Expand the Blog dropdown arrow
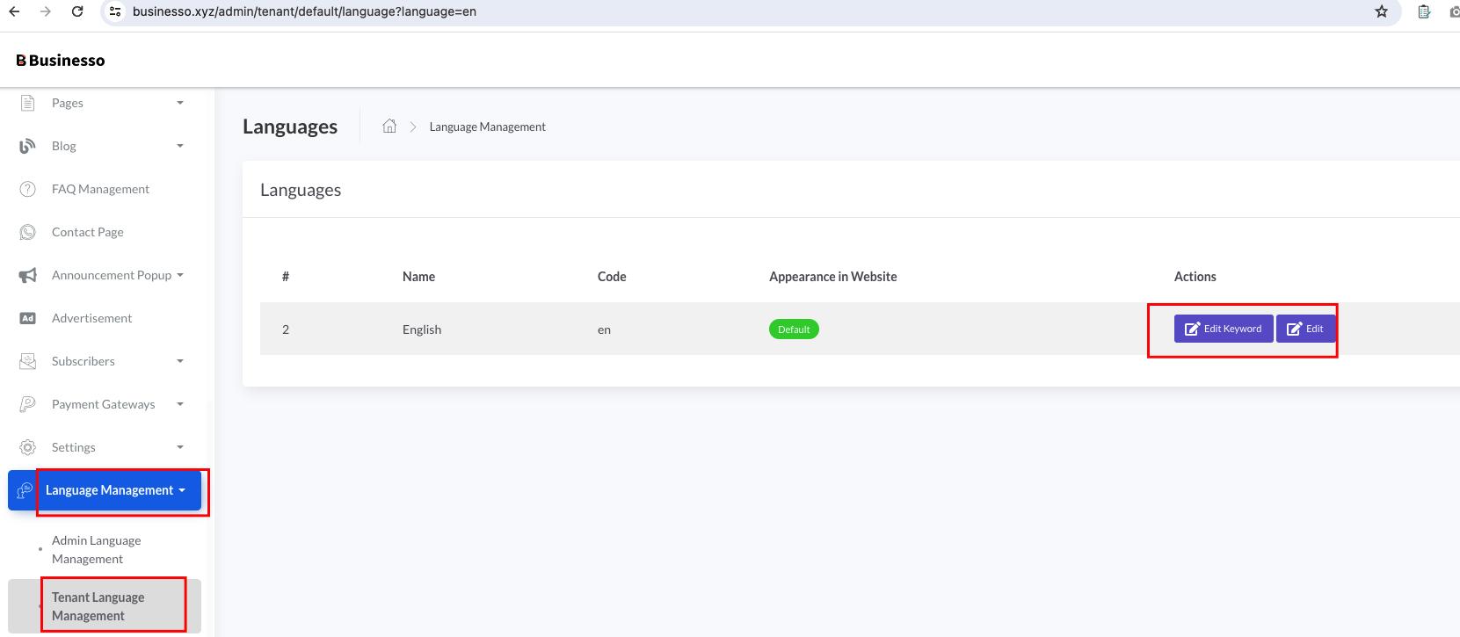 (180, 146)
